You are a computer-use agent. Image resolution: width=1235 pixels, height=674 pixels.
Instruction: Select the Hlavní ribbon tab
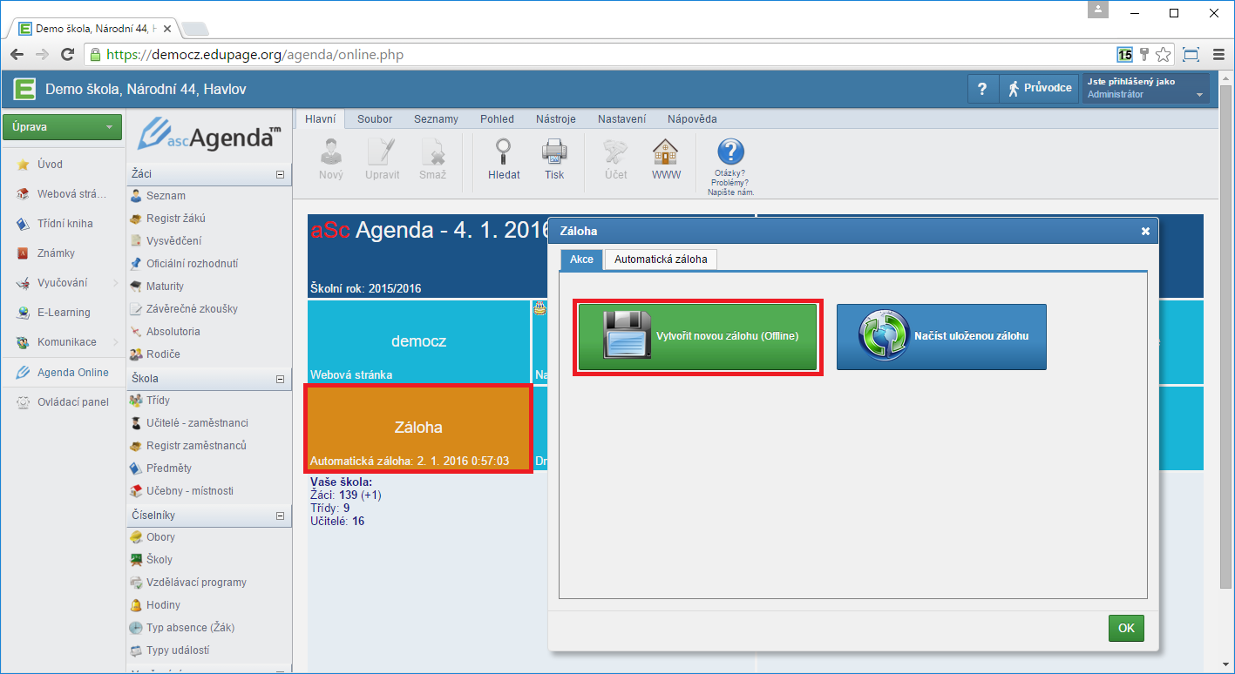[320, 119]
